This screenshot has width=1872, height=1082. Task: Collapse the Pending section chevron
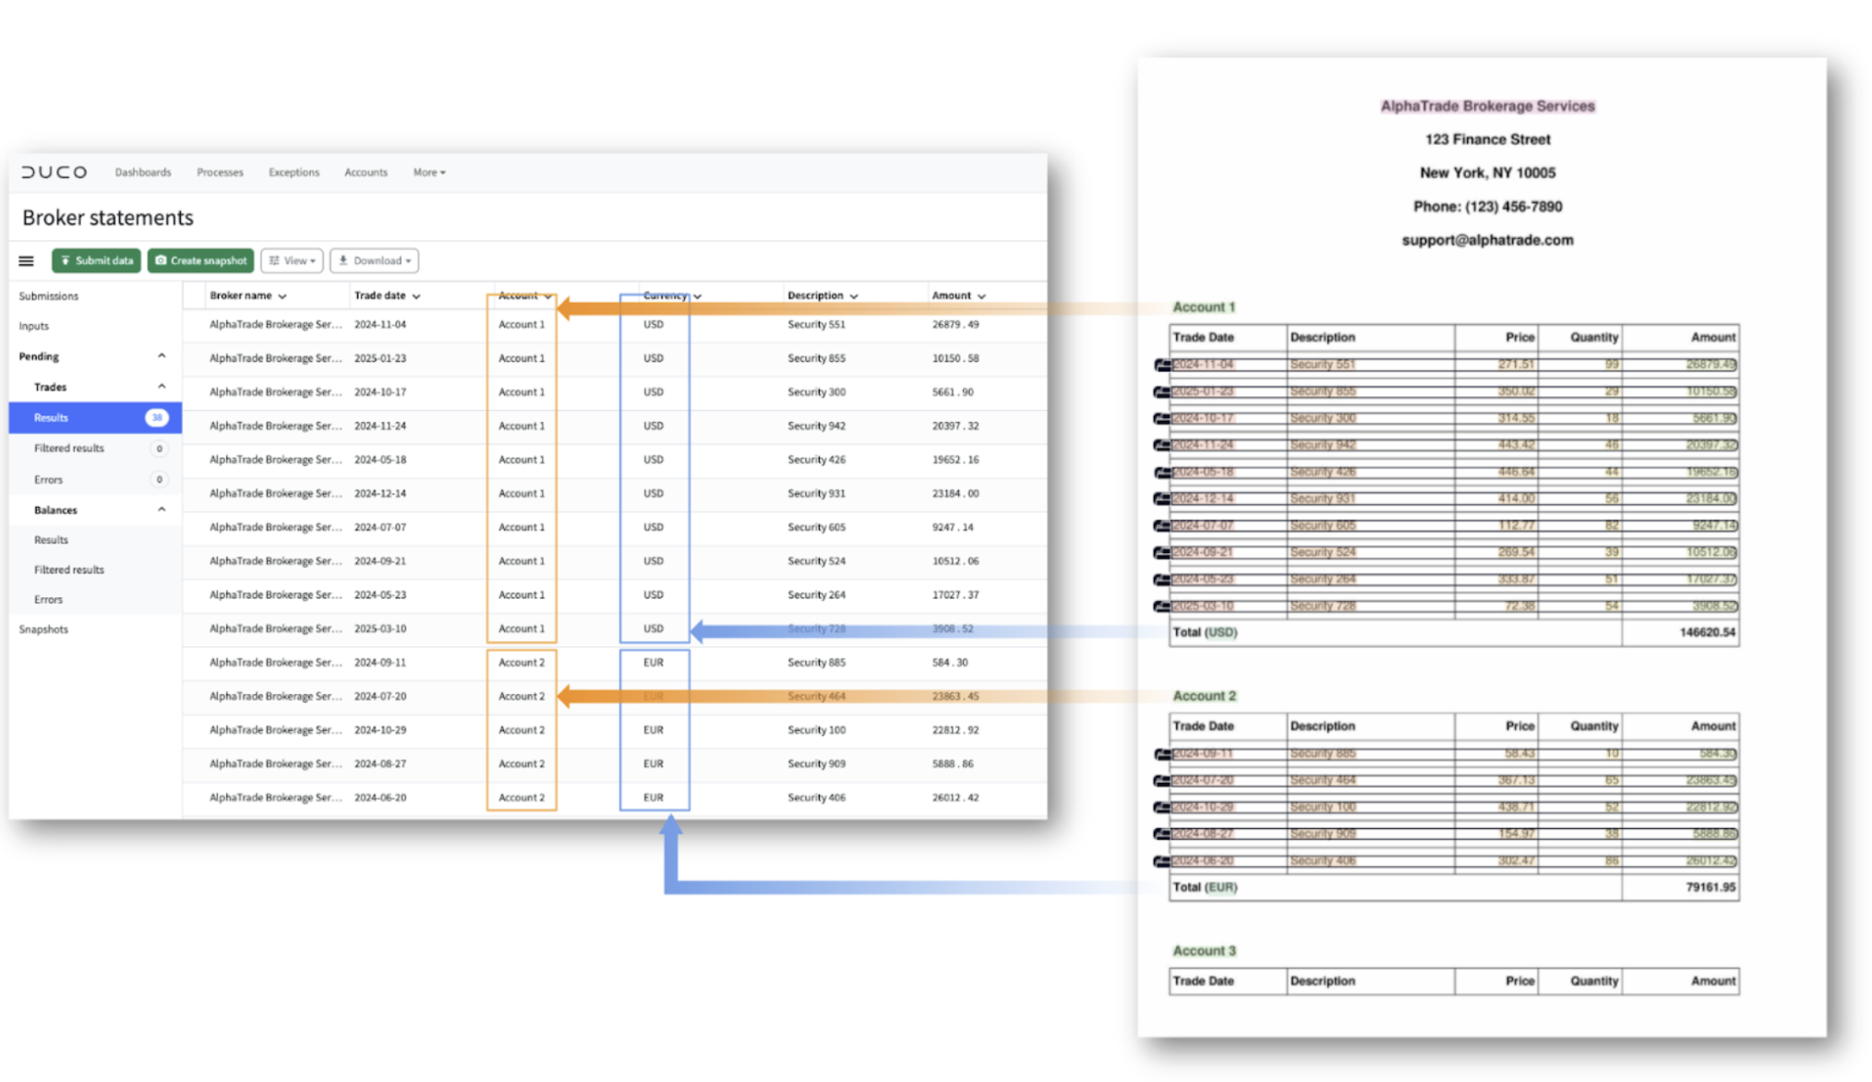162,356
